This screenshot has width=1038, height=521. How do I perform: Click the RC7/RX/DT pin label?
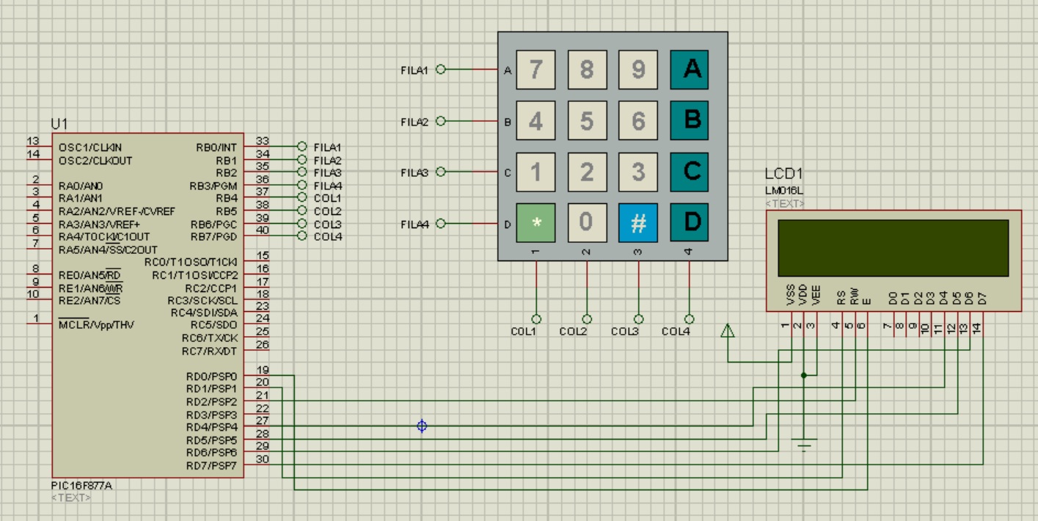(210, 351)
